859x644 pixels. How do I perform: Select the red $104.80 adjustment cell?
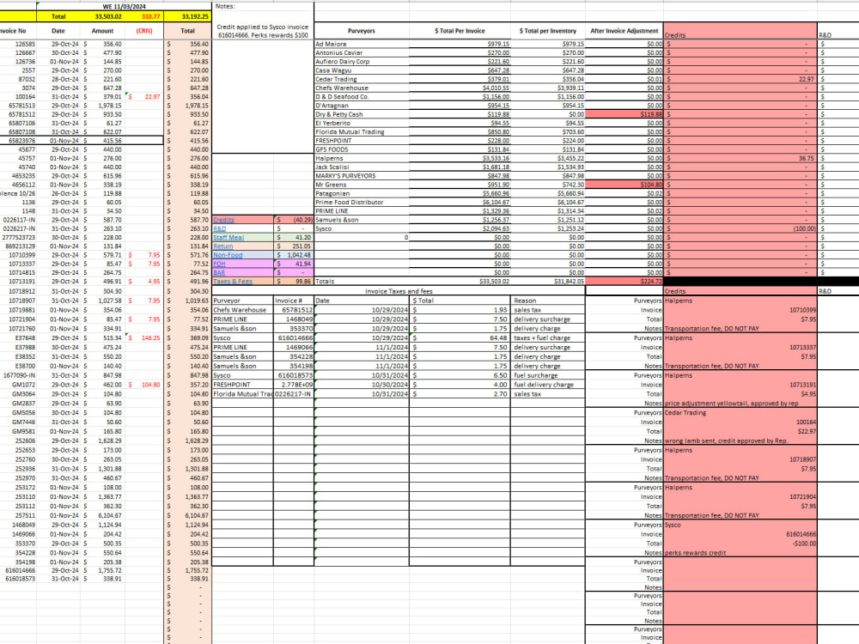[x=624, y=185]
